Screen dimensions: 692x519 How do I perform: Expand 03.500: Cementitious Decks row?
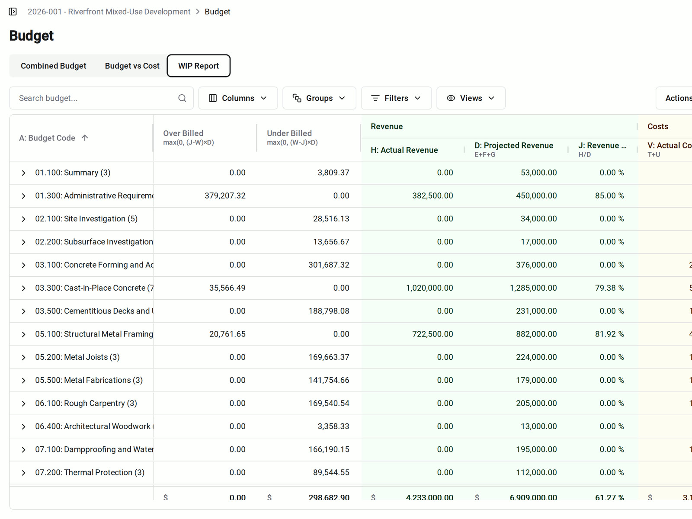(x=23, y=311)
